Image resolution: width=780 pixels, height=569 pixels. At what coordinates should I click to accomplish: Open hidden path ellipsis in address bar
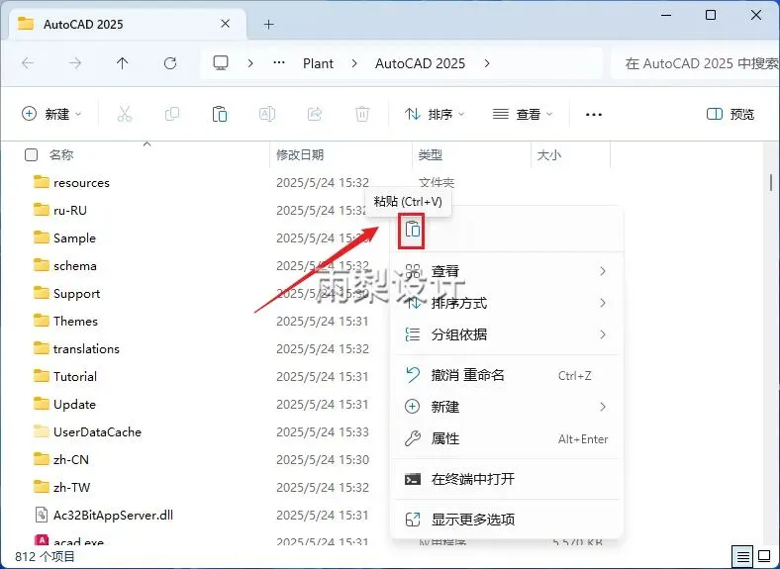click(x=279, y=63)
